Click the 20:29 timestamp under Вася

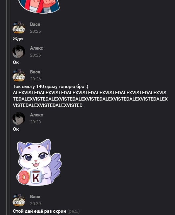tap(35, 204)
